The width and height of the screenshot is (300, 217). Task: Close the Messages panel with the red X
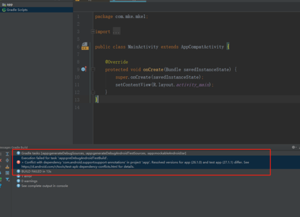(1, 160)
